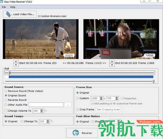Click the Other Audio File path field

[x=46, y=105]
